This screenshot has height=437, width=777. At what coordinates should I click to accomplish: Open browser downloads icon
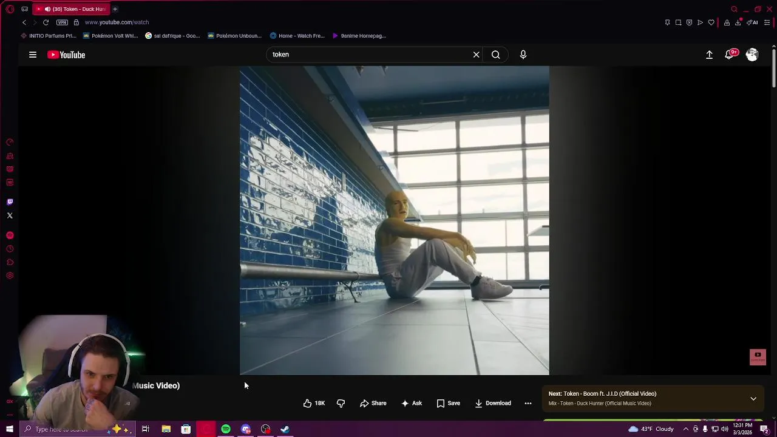pyautogui.click(x=738, y=22)
